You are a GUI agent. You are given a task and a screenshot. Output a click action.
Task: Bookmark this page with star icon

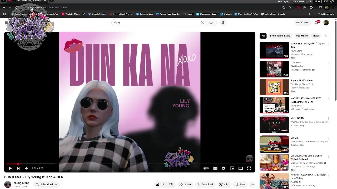[x=290, y=7]
